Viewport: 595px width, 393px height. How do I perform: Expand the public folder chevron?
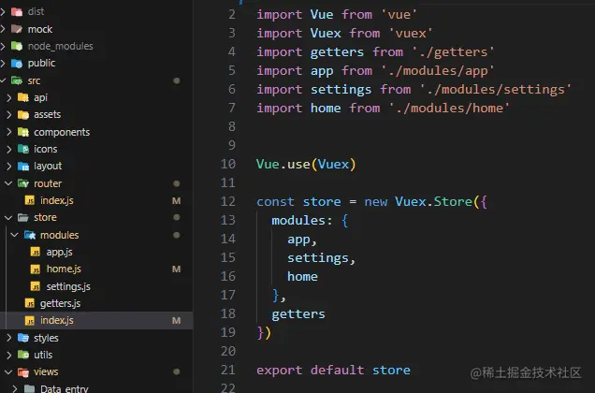[x=3, y=63]
